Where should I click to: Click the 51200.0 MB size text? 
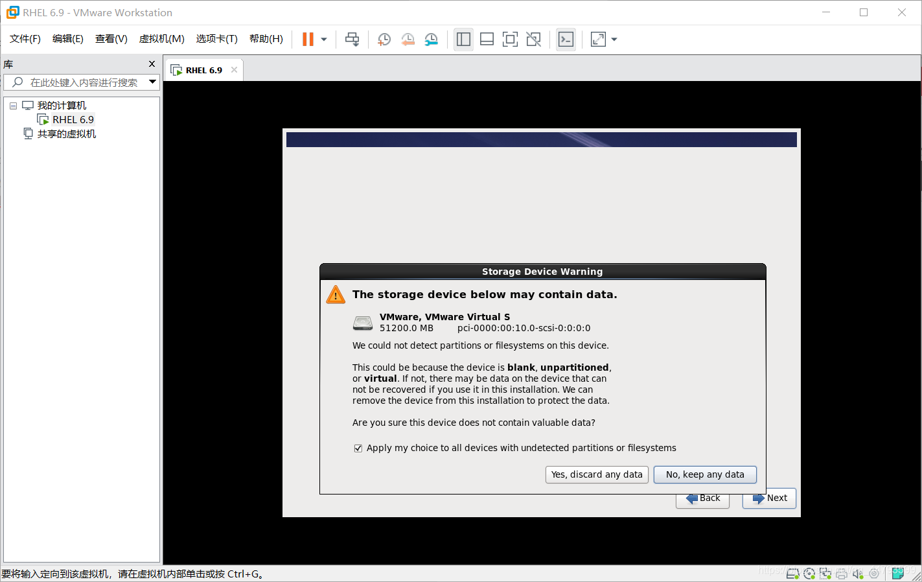406,329
